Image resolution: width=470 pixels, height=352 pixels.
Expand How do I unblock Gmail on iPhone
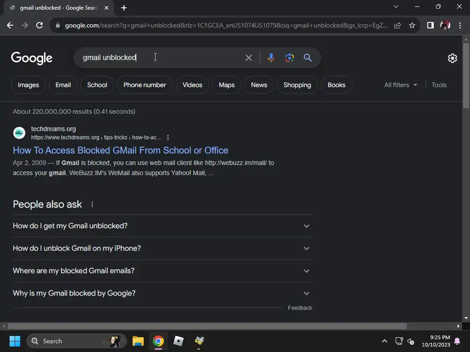click(162, 248)
